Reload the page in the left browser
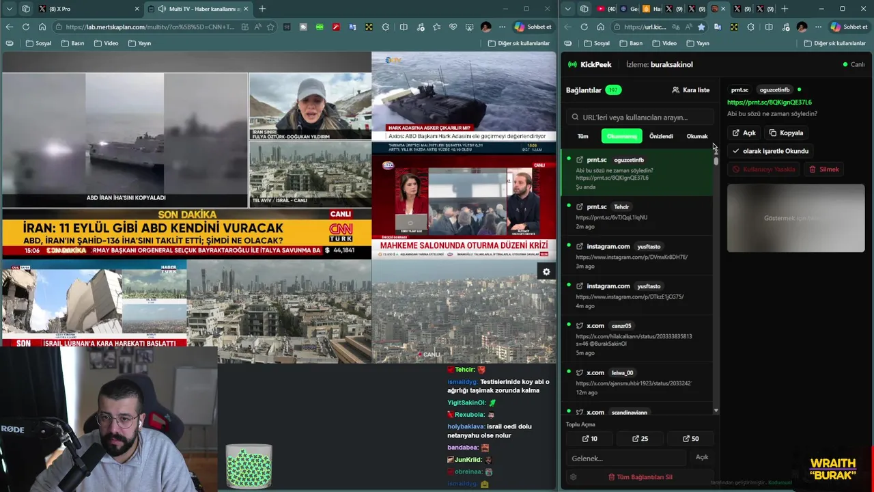874x492 pixels. pos(26,27)
